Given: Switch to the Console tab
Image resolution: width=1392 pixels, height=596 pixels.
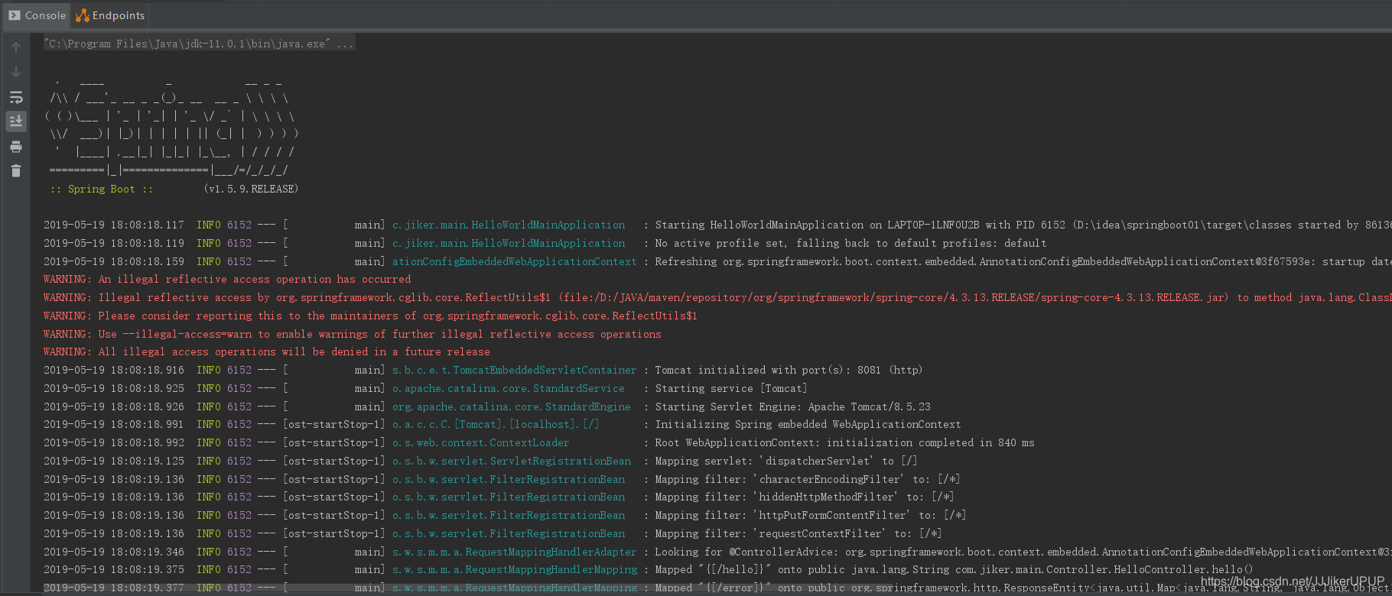Looking at the screenshot, I should coord(37,15).
